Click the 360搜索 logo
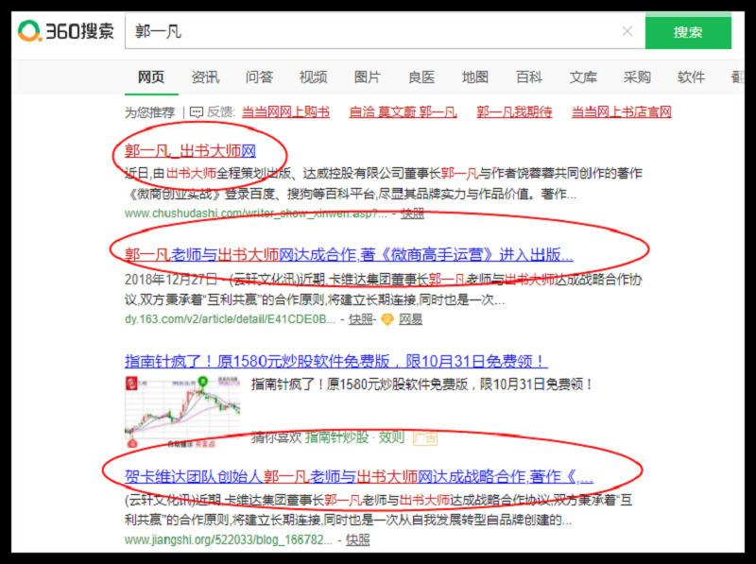The height and width of the screenshot is (564, 756). (66, 31)
